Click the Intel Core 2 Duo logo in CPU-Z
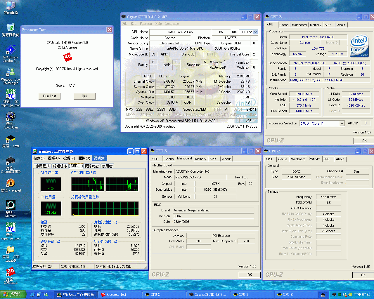The image size is (374, 299). 359,46
